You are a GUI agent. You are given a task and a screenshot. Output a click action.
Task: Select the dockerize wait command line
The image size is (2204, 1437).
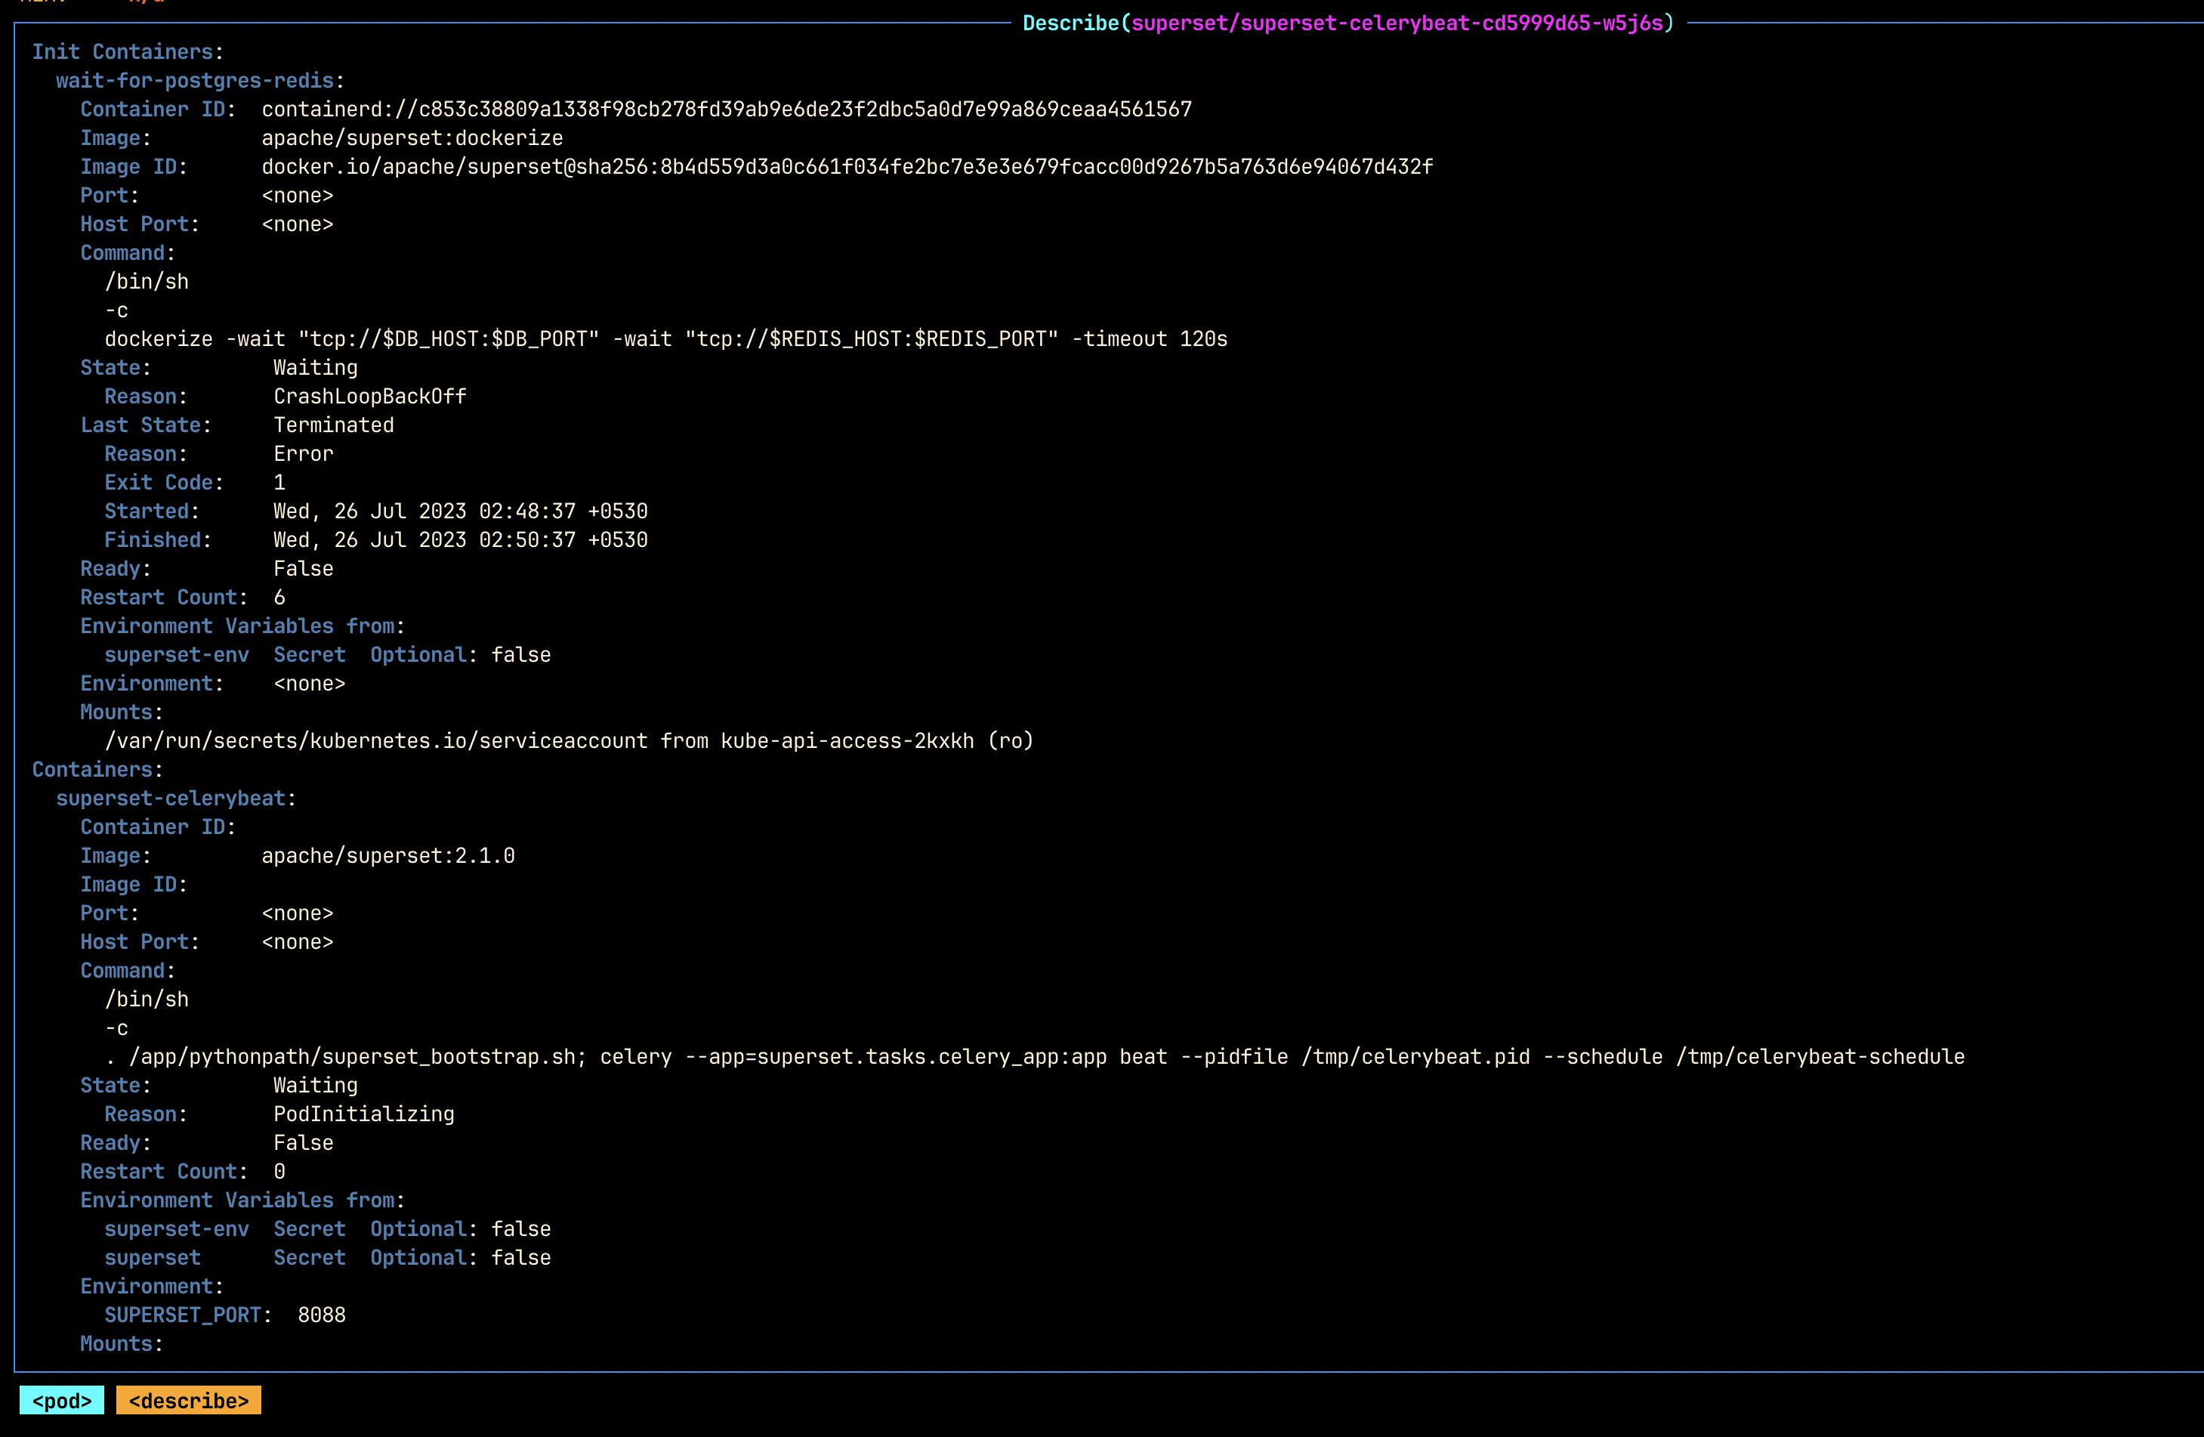(667, 338)
